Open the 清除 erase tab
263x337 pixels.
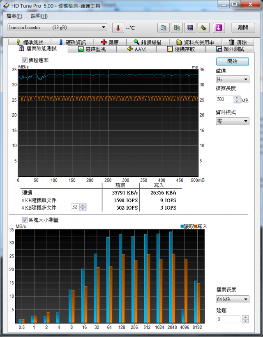238,42
